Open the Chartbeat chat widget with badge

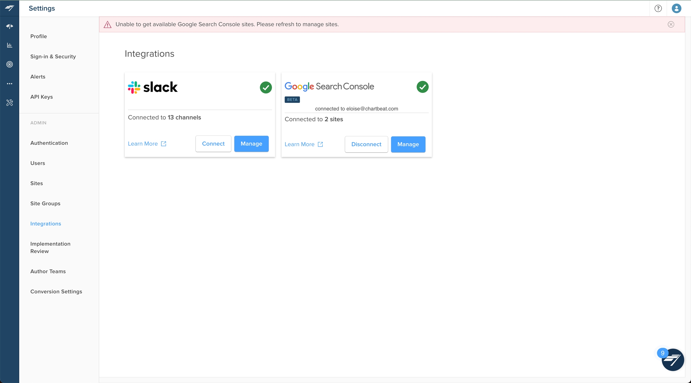673,360
